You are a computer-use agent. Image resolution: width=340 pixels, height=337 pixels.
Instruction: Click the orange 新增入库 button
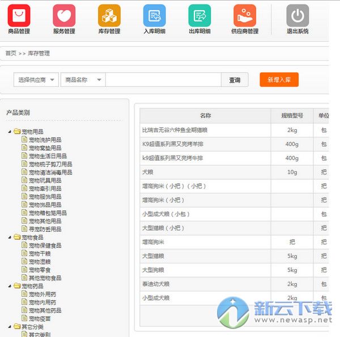pyautogui.click(x=279, y=80)
